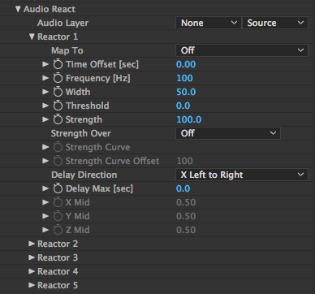315x294 pixels.
Task: Expand the Reactor 2 section
Action: [32, 244]
